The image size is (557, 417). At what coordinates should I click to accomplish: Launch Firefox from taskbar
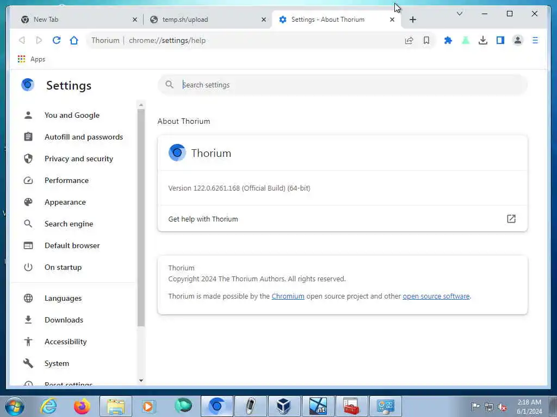pyautogui.click(x=82, y=406)
